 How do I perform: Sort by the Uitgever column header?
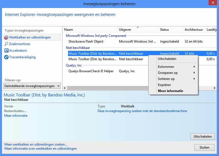click(138, 30)
